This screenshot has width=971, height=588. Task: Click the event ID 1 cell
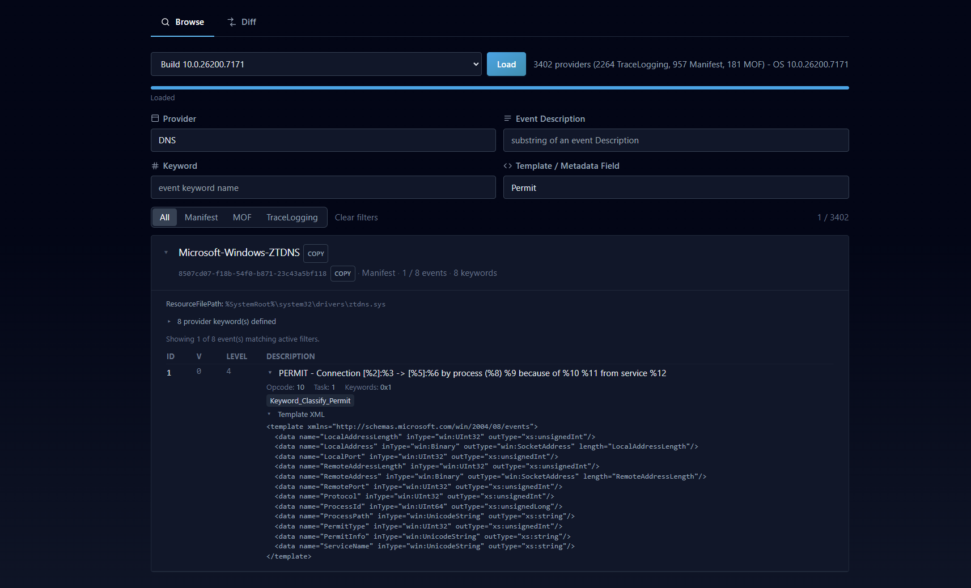[x=169, y=373]
